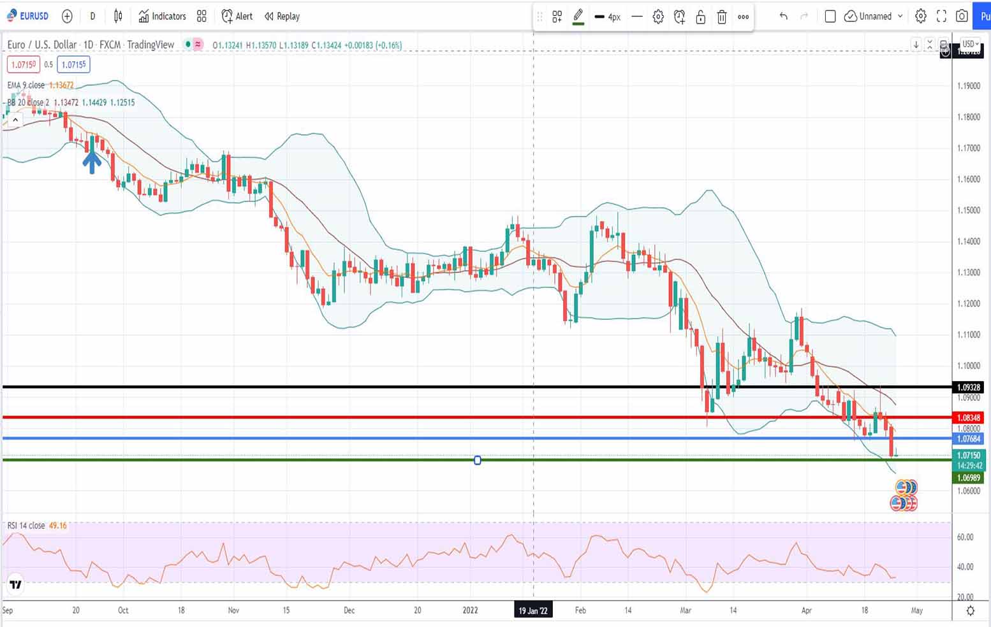The image size is (991, 627).
Task: Click the EURUSD symbol search button
Action: coord(27,16)
